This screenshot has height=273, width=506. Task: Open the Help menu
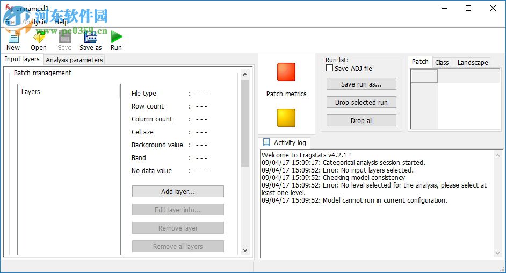pos(61,22)
